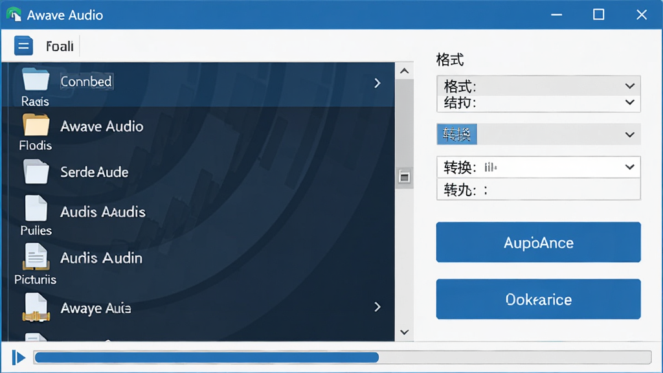
Task: Open the 转换: ill dropdown
Action: (x=538, y=167)
